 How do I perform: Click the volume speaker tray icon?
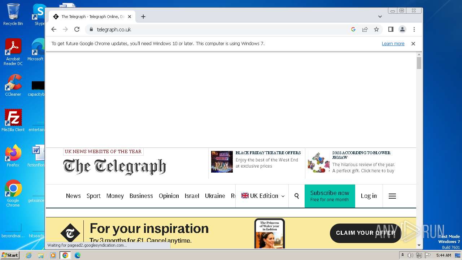tap(410, 255)
